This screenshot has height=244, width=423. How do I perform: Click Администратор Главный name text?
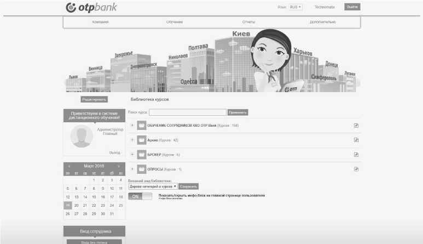(110, 132)
